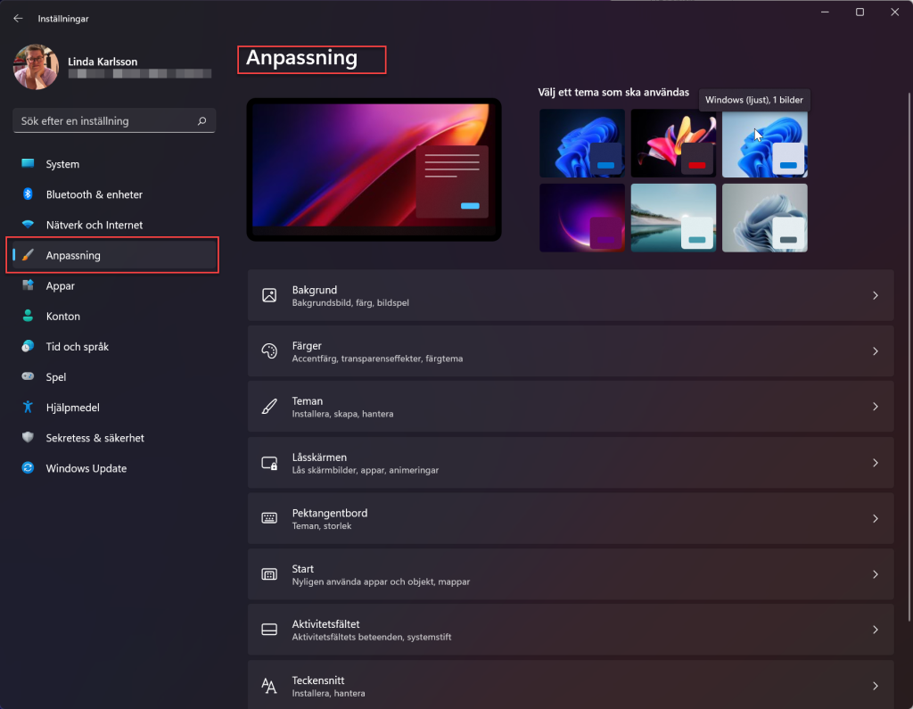This screenshot has width=913, height=709.
Task: Click the Wi-Fi icon beside Nätverk och Internet
Action: click(x=28, y=224)
